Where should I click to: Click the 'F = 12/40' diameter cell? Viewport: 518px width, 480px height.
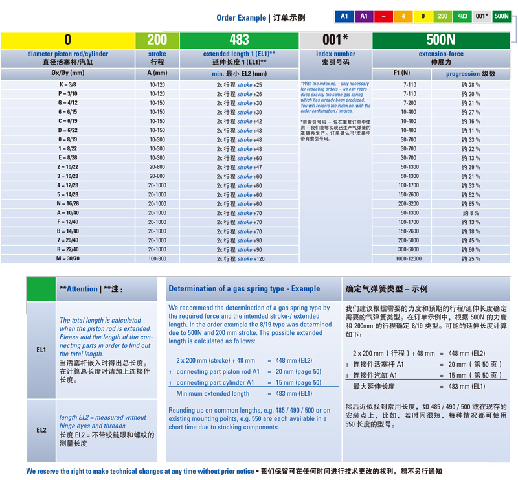(x=68, y=222)
